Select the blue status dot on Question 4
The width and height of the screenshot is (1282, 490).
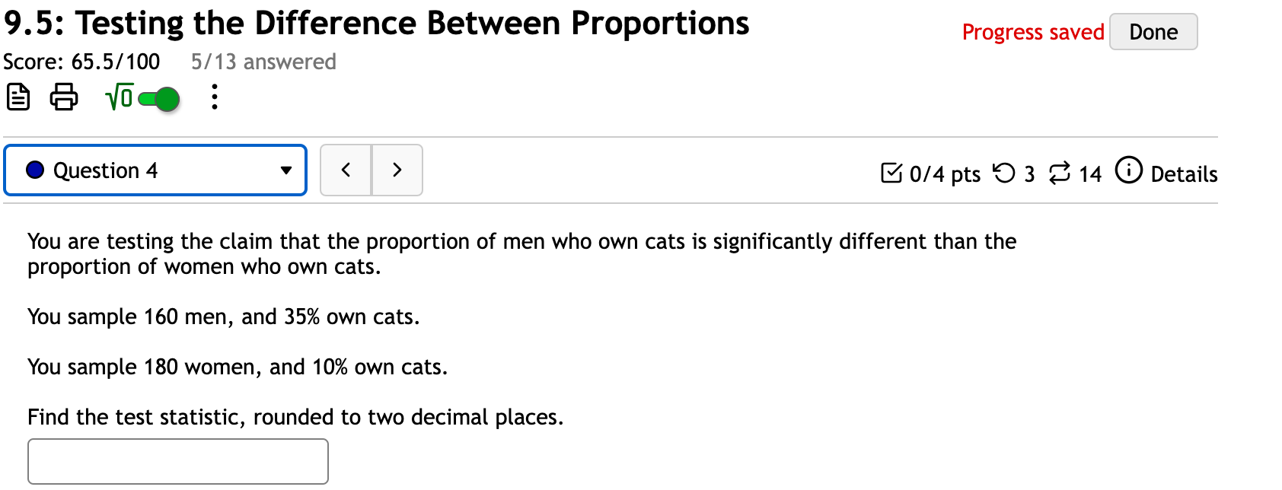(x=34, y=170)
